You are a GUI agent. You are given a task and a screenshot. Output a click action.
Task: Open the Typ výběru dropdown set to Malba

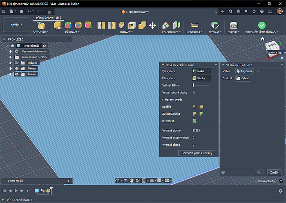[201, 71]
